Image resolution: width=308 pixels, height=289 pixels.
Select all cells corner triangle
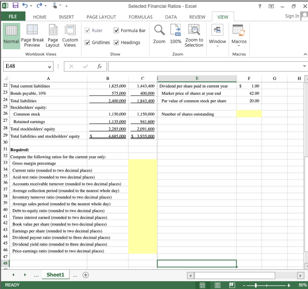pyautogui.click(x=6, y=78)
